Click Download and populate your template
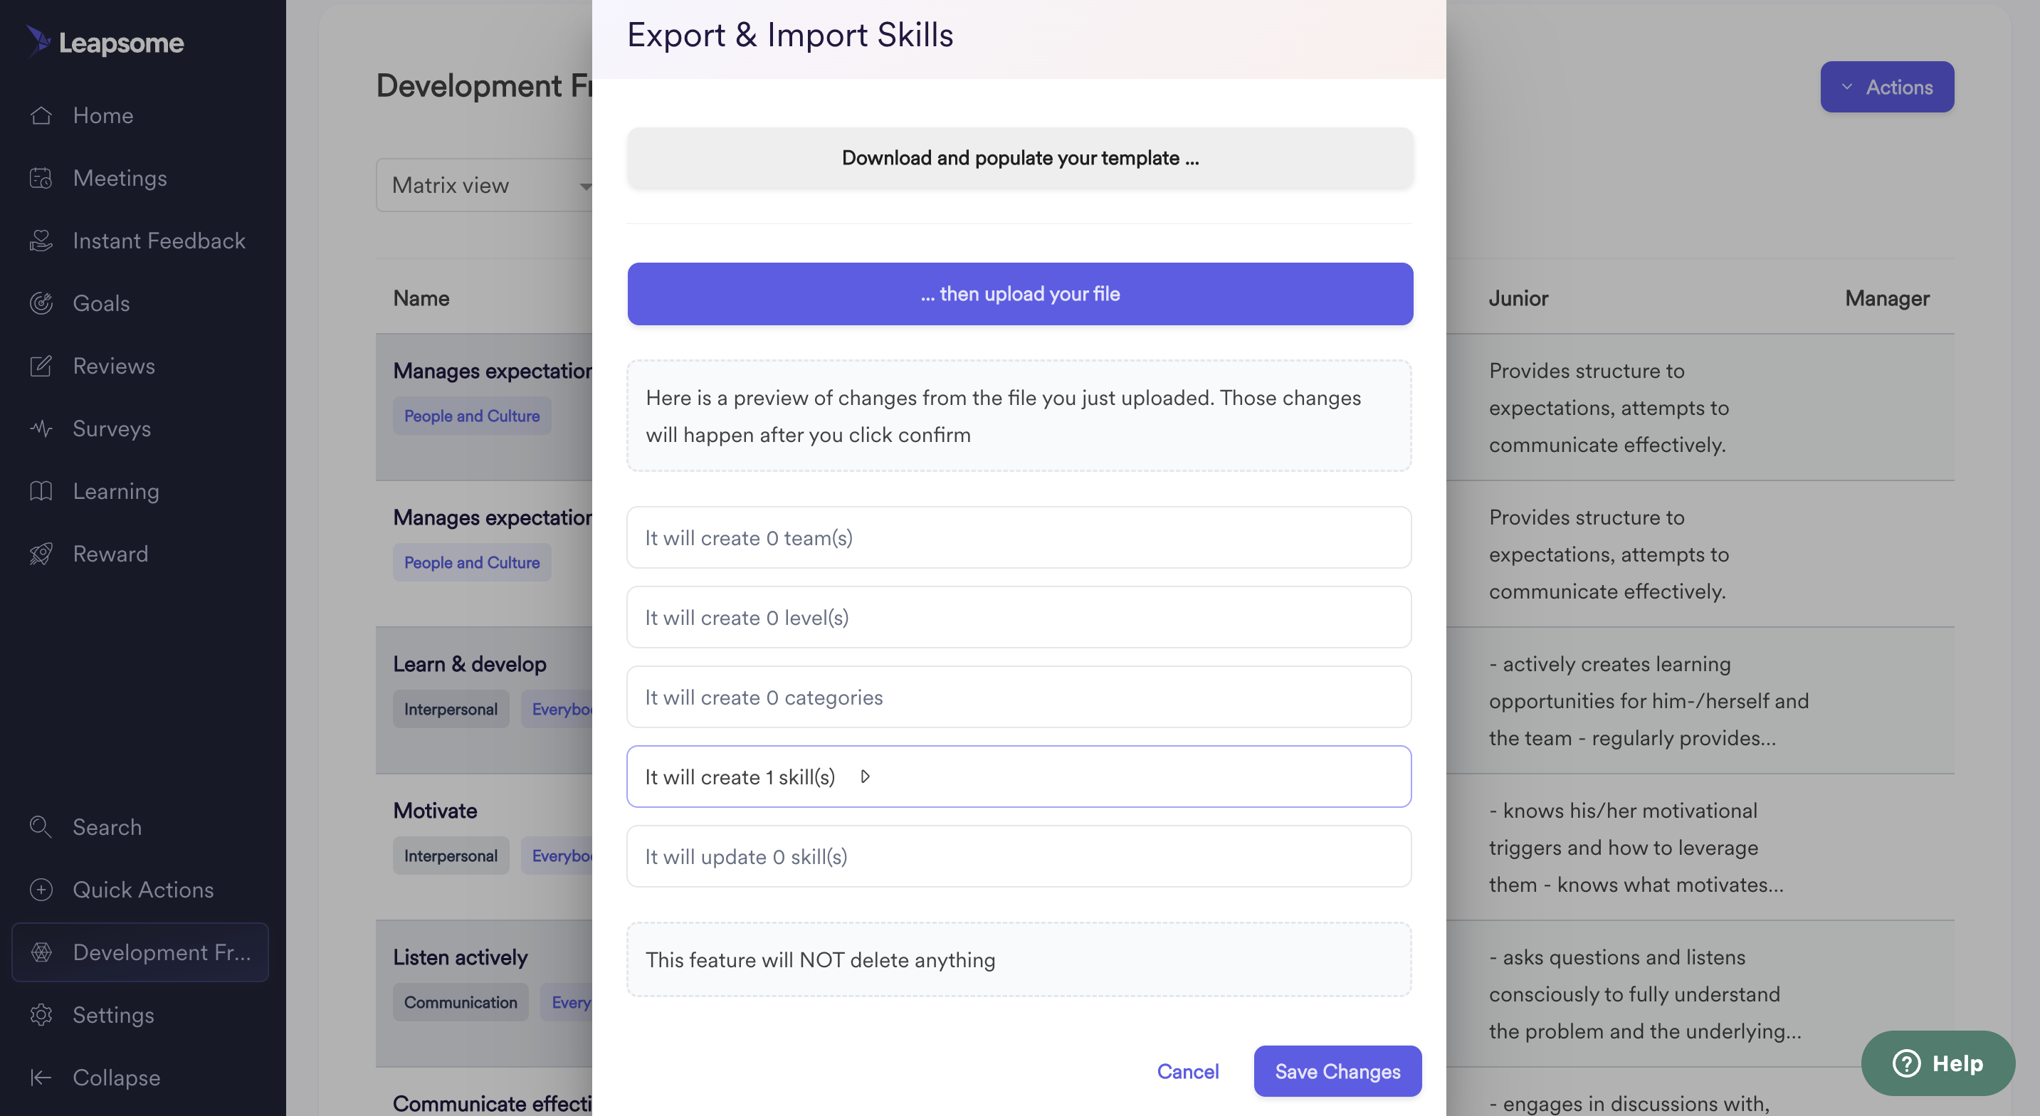This screenshot has height=1116, width=2040. tap(1021, 158)
